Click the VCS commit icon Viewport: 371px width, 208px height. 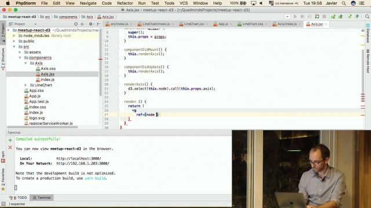(x=340, y=17)
